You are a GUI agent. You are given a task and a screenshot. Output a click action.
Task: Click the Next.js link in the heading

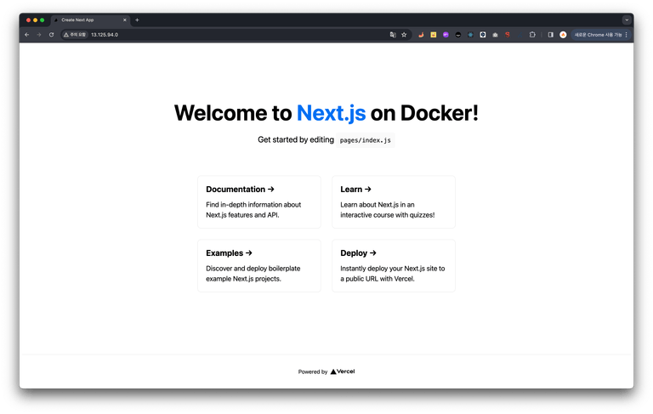[332, 113]
